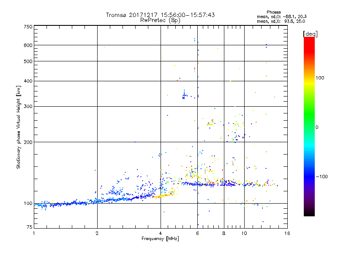
Task: Click the x-axis tick label '16'
Action: (287, 233)
